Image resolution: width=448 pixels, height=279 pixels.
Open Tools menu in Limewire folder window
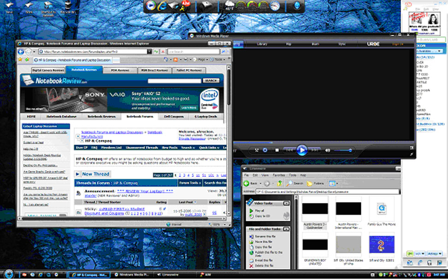292,175
